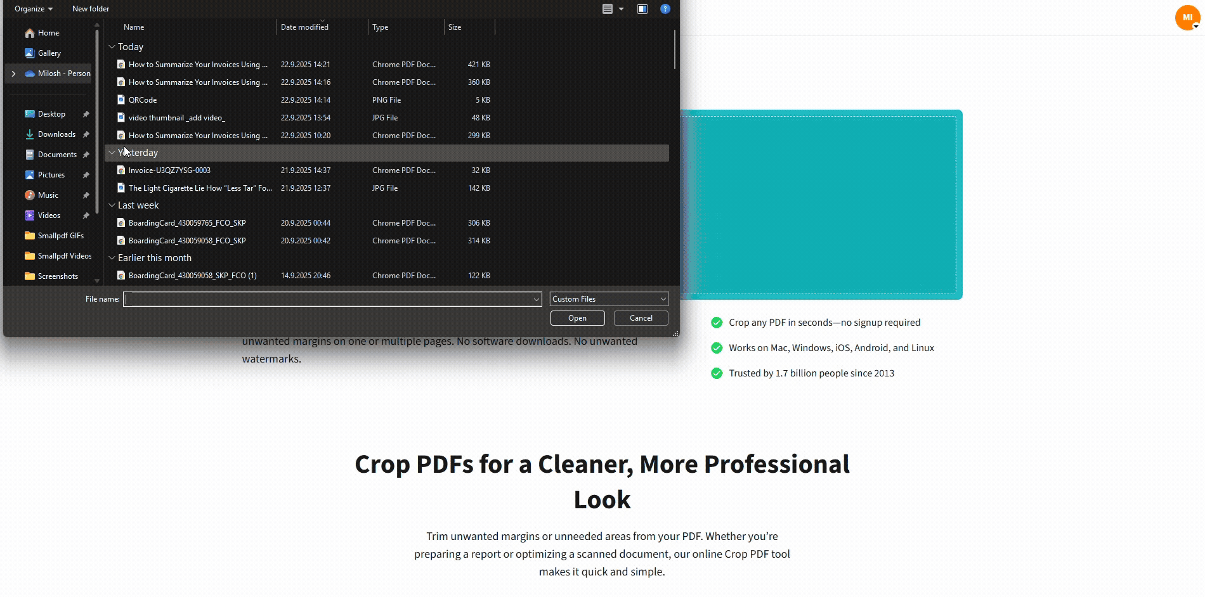Click the Home sidebar entry
Image resolution: width=1205 pixels, height=597 pixels.
(x=47, y=32)
